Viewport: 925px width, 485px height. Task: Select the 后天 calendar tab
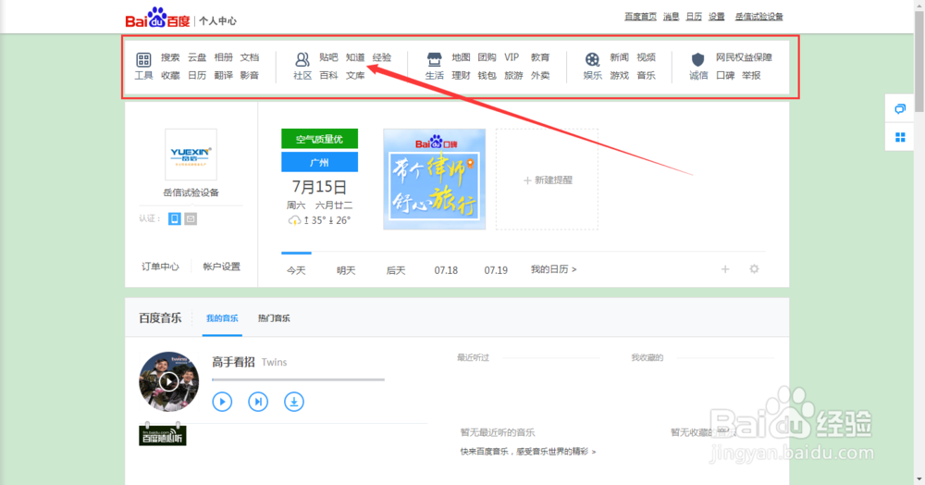tap(396, 270)
